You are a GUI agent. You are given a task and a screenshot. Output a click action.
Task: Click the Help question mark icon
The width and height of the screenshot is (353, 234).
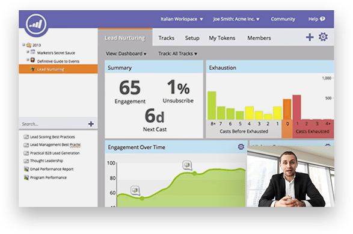[x=322, y=19]
